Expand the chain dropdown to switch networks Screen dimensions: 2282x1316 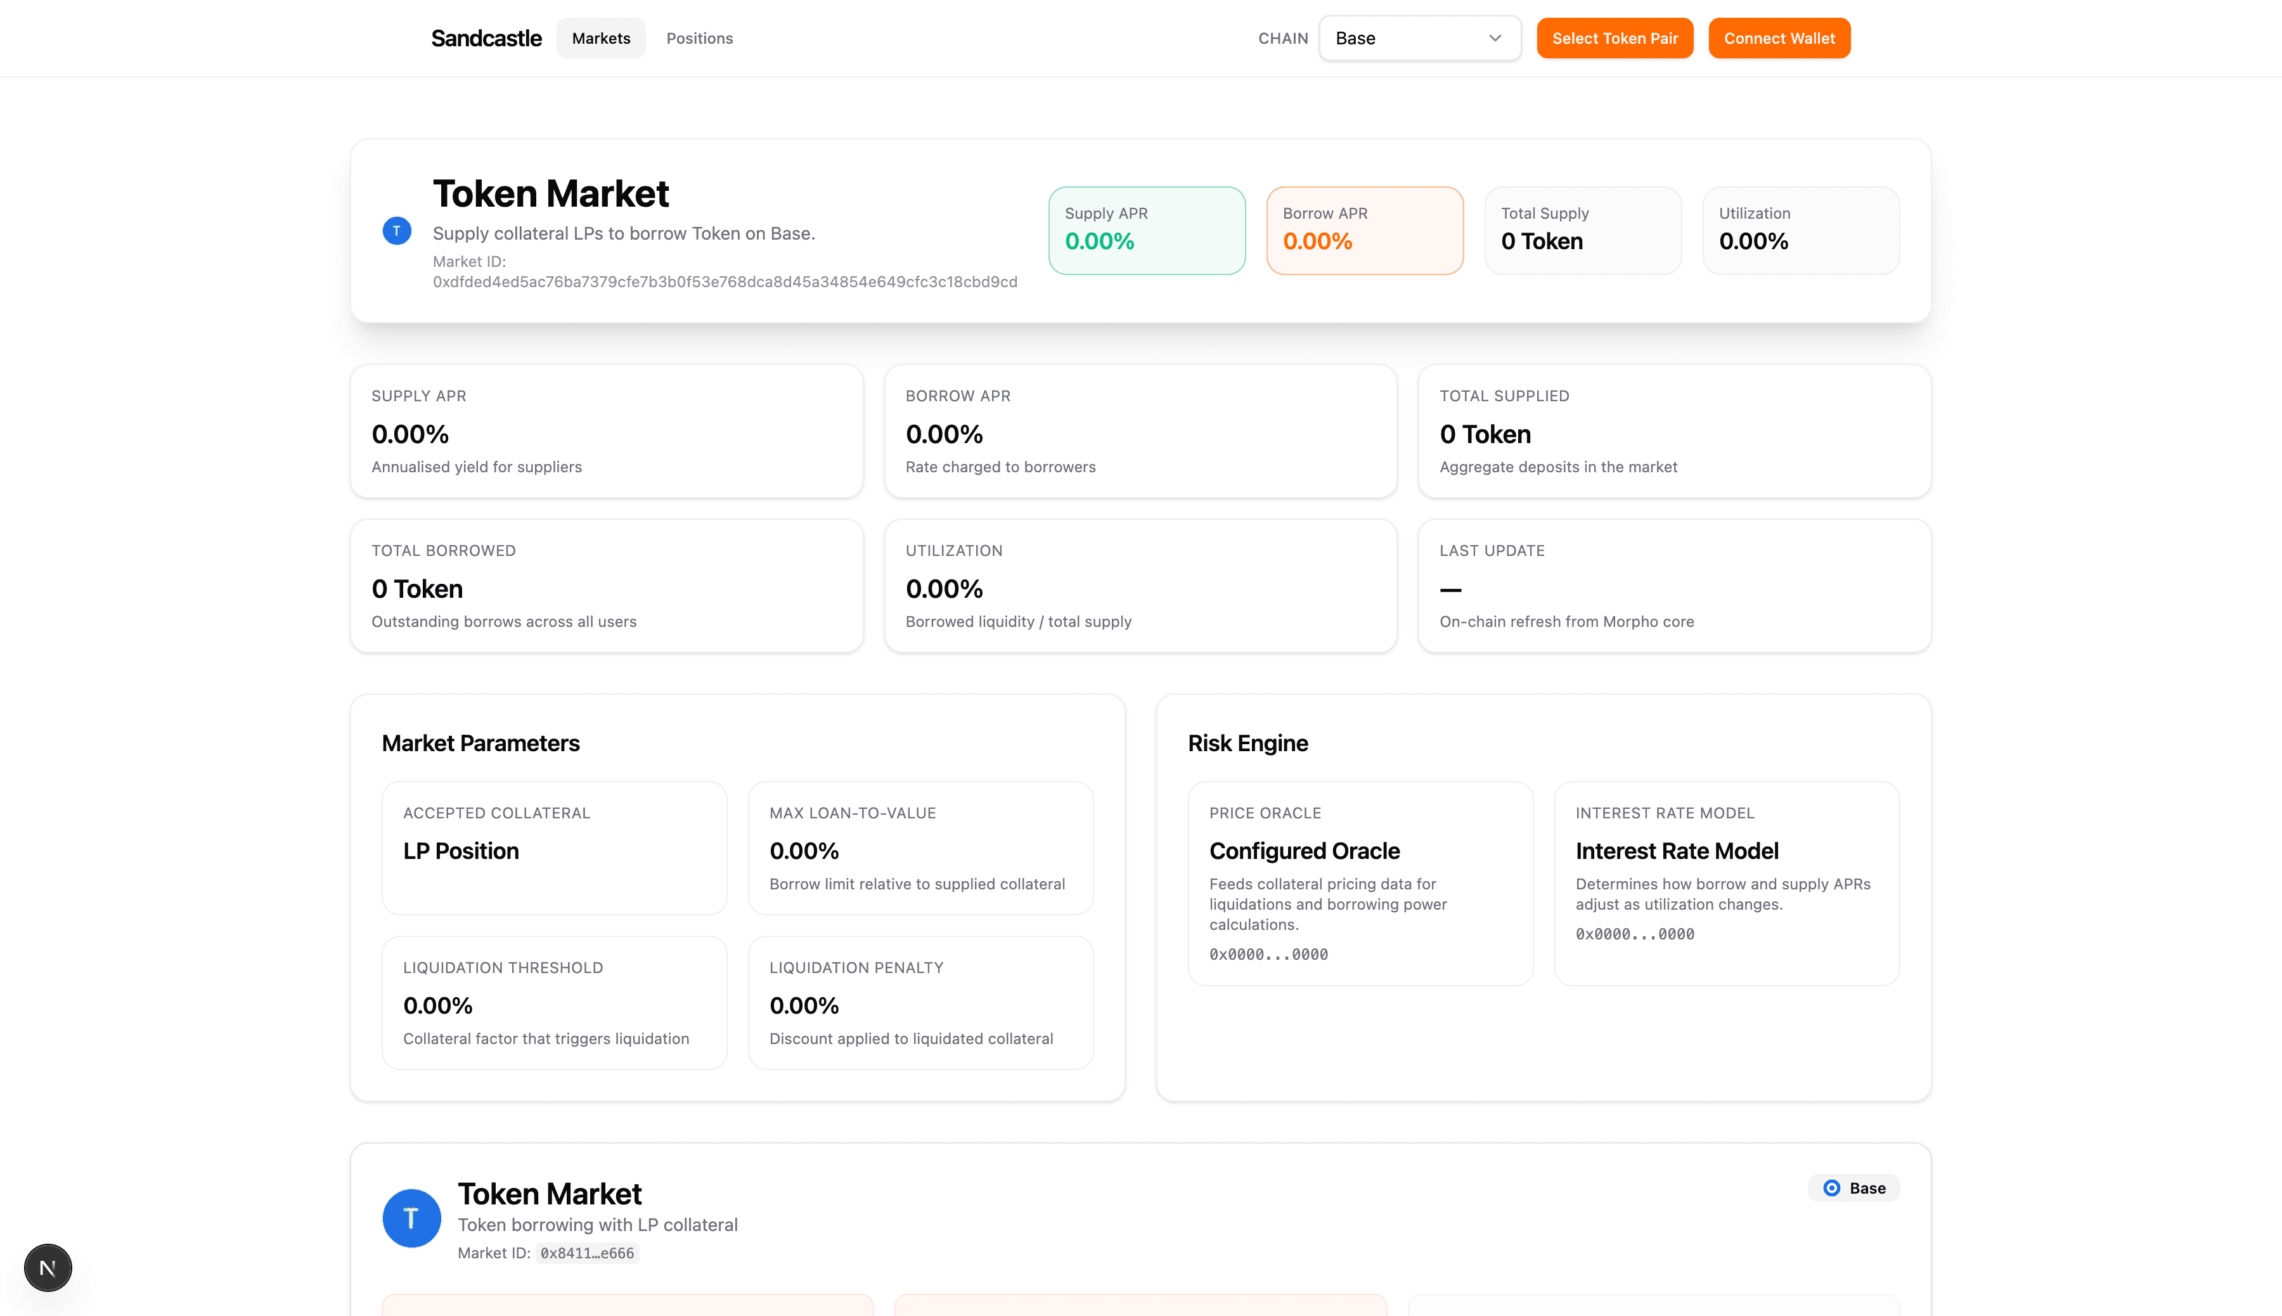pos(1419,38)
